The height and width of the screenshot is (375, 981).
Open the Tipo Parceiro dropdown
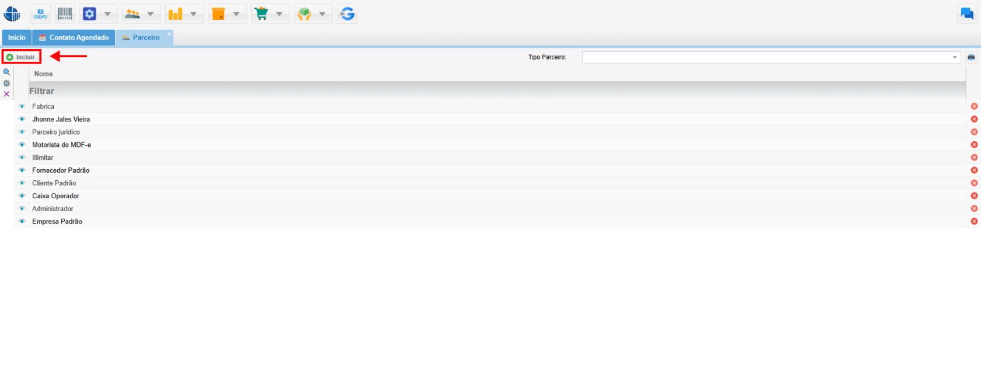[x=955, y=57]
